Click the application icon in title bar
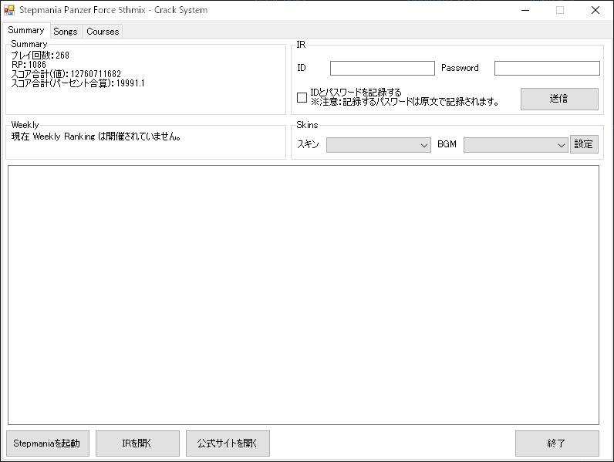Image resolution: width=614 pixels, height=462 pixels. click(9, 10)
